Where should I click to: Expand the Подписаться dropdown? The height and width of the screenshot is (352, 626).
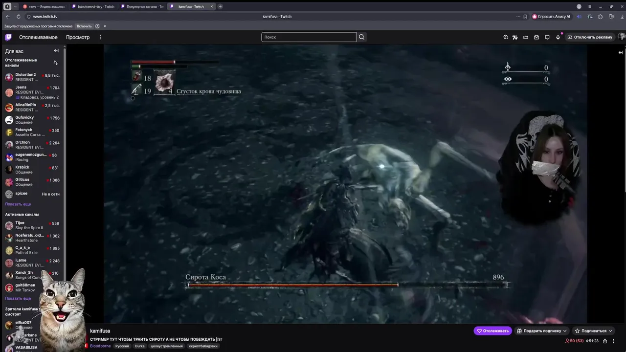click(x=593, y=331)
